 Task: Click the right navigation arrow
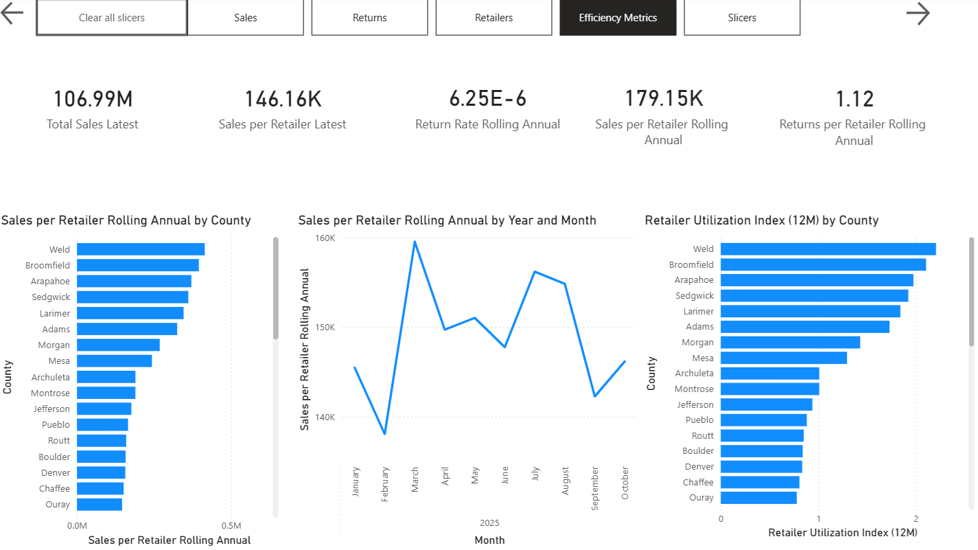point(918,13)
